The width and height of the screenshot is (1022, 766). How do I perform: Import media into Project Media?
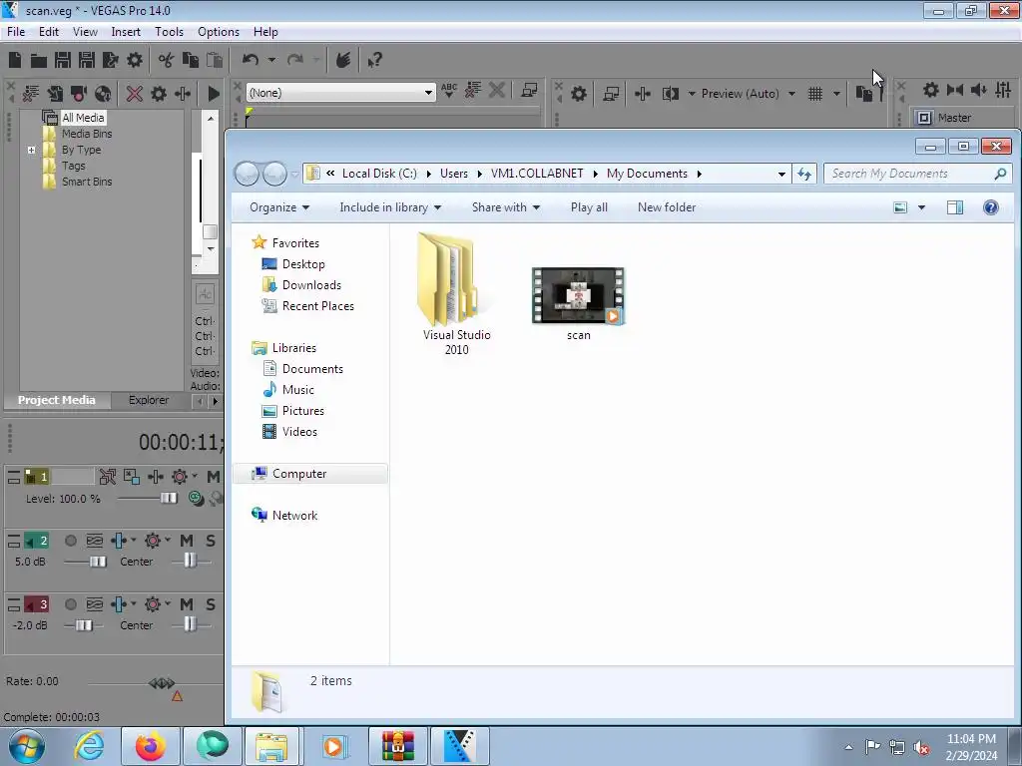point(55,93)
